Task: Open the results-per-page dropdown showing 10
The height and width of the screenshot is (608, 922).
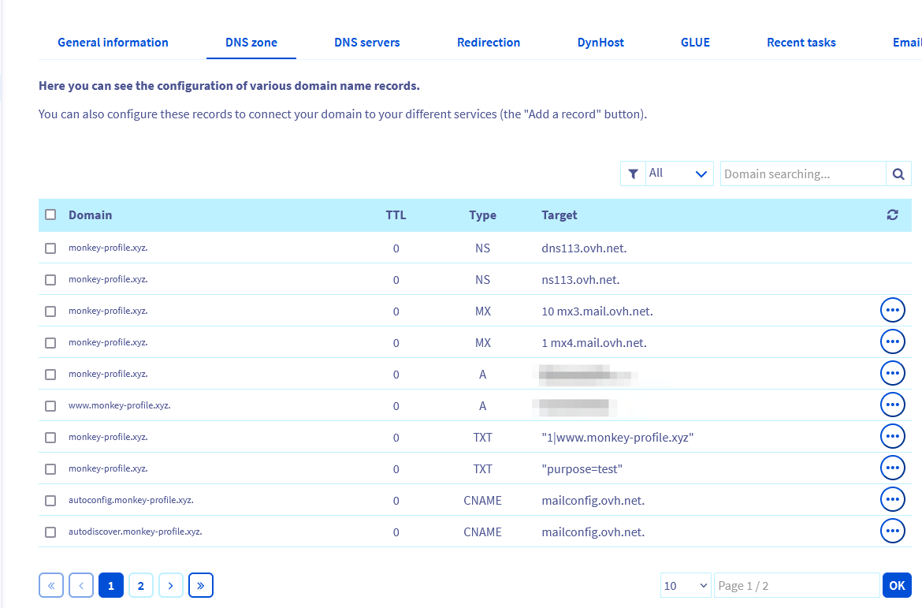Action: click(x=686, y=585)
